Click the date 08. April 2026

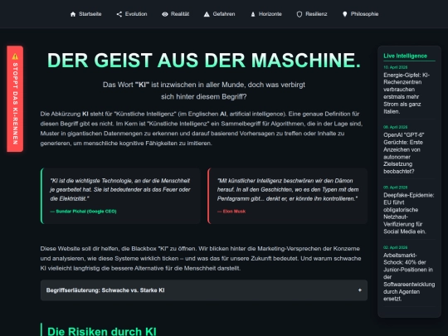click(x=396, y=127)
